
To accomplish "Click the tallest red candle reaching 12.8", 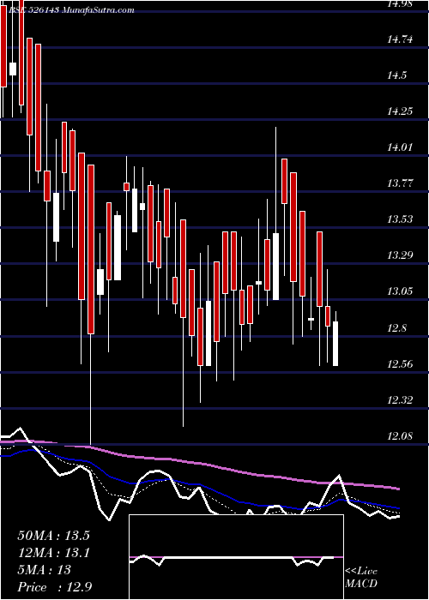I will [91, 249].
